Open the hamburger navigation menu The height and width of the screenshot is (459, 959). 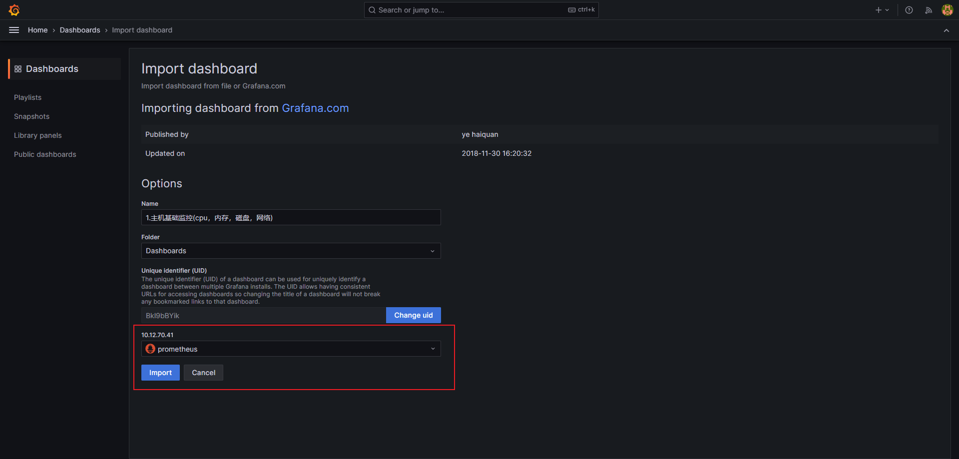(x=14, y=30)
